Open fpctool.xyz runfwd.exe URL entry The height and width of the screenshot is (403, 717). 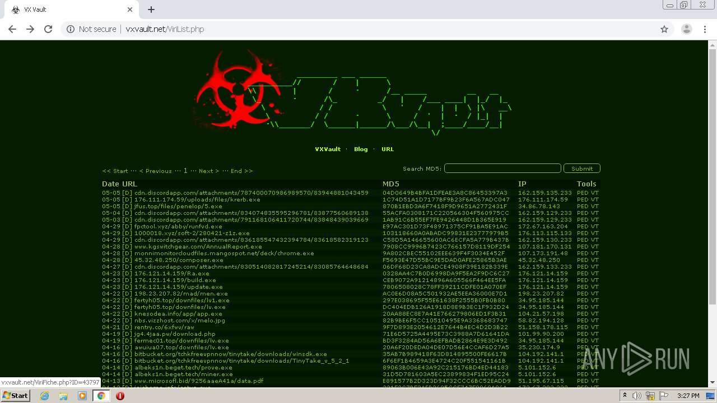179,227
